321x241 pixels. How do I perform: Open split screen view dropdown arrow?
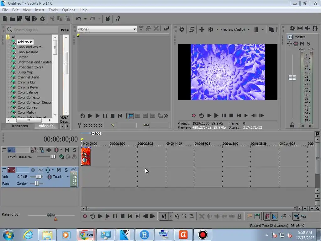217,29
